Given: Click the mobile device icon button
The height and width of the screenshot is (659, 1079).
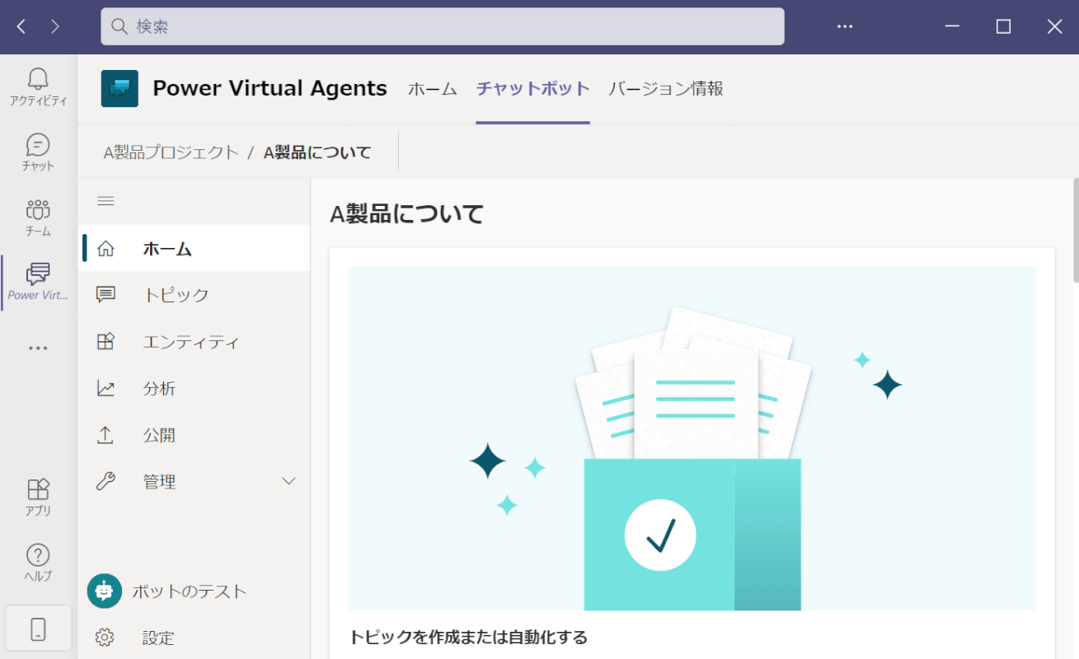Looking at the screenshot, I should click(x=38, y=629).
